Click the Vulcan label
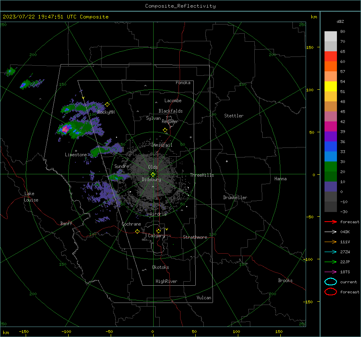This screenshot has width=361, height=337. coord(204,298)
